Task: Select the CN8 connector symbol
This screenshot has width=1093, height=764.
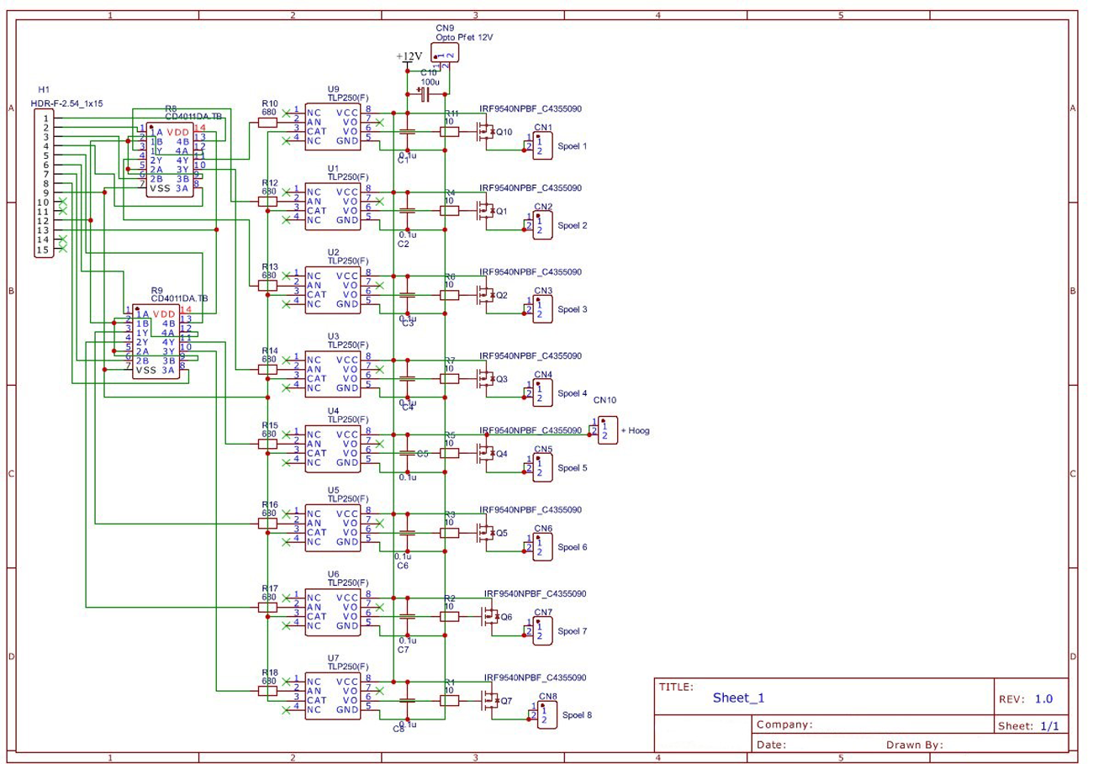Action: tap(546, 714)
